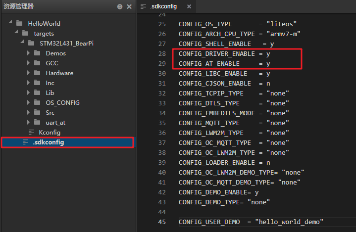Expand the Inc folder arrow
The height and width of the screenshot is (232, 356).
[x=28, y=83]
